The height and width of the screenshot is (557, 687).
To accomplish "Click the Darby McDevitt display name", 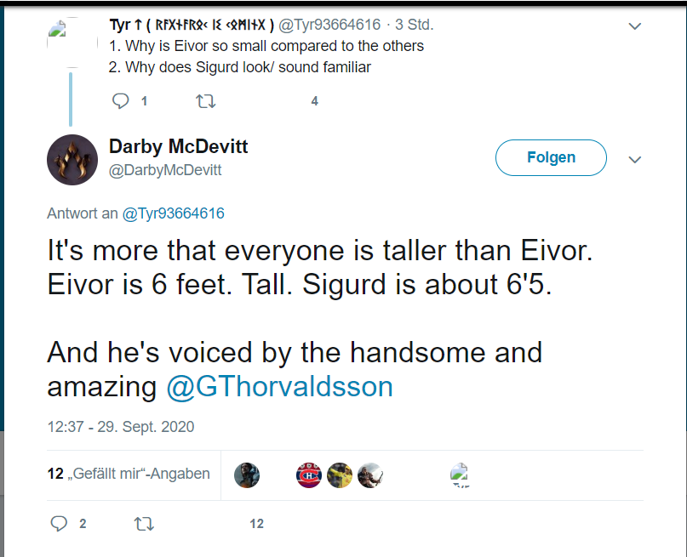I will click(x=179, y=146).
